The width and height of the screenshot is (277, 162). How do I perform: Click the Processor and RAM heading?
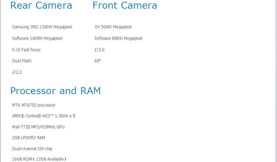pyautogui.click(x=56, y=91)
